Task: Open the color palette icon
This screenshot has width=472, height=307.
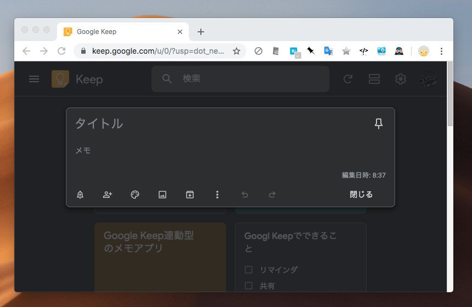Action: click(x=135, y=195)
